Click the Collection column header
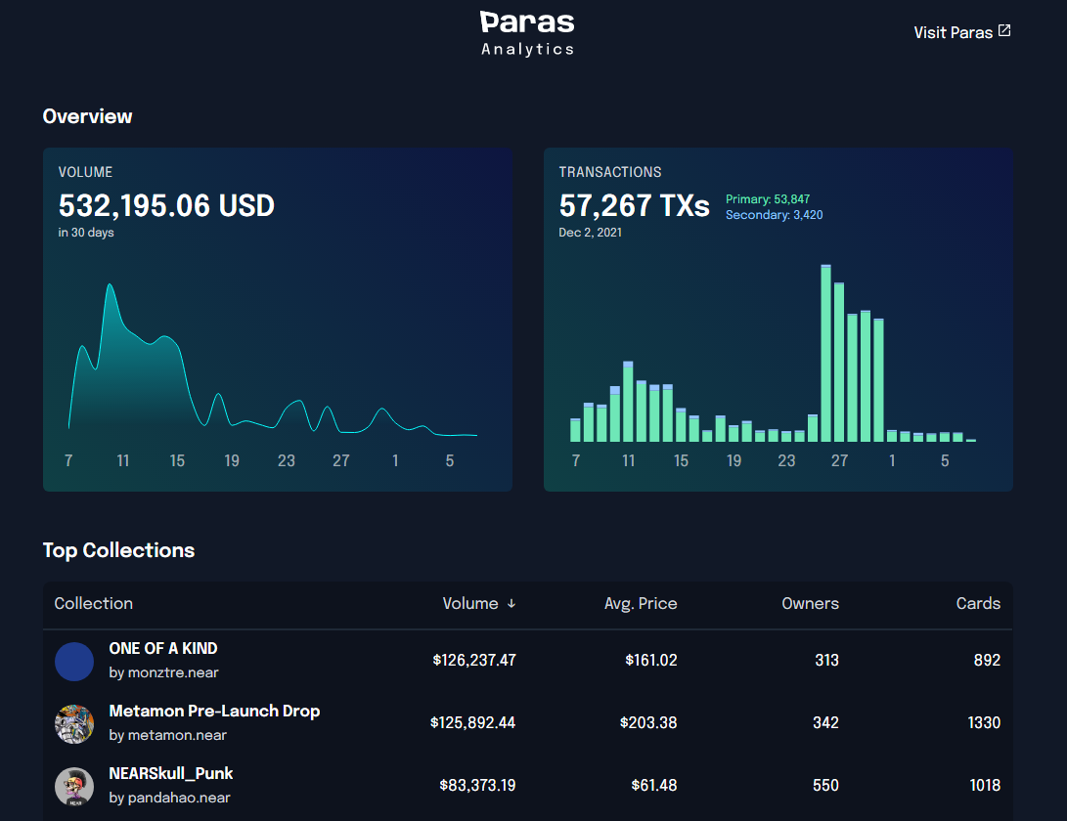The height and width of the screenshot is (821, 1067). 93,603
